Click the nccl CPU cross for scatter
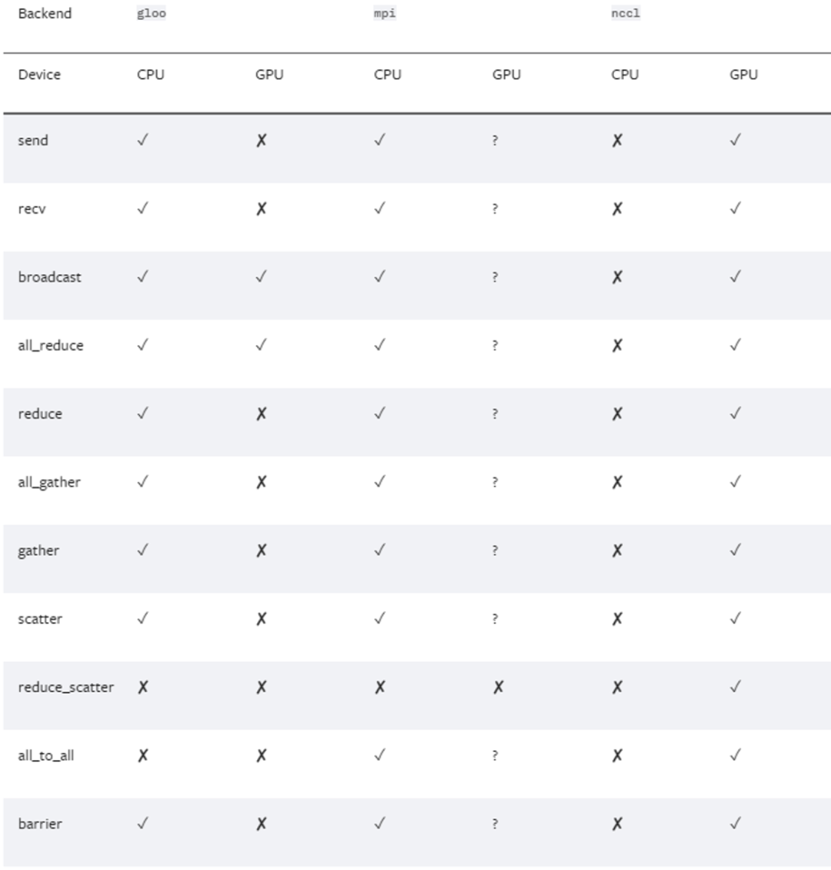This screenshot has height=870, width=831. pyautogui.click(x=617, y=619)
